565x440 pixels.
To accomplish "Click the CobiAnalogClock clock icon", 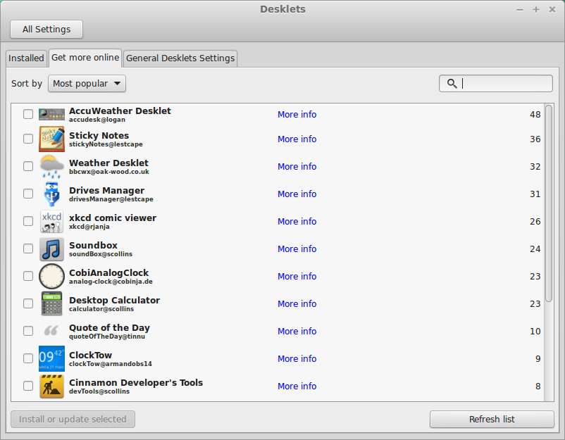I will 51,276.
